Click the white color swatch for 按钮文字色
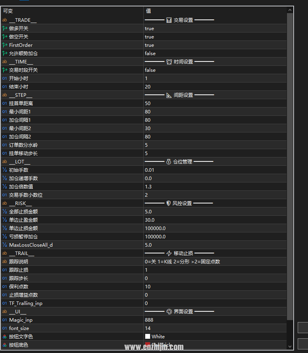 tap(148, 336)
